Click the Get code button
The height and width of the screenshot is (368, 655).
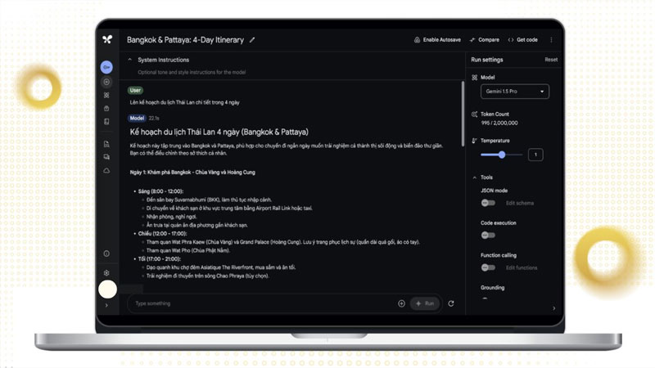coord(522,40)
